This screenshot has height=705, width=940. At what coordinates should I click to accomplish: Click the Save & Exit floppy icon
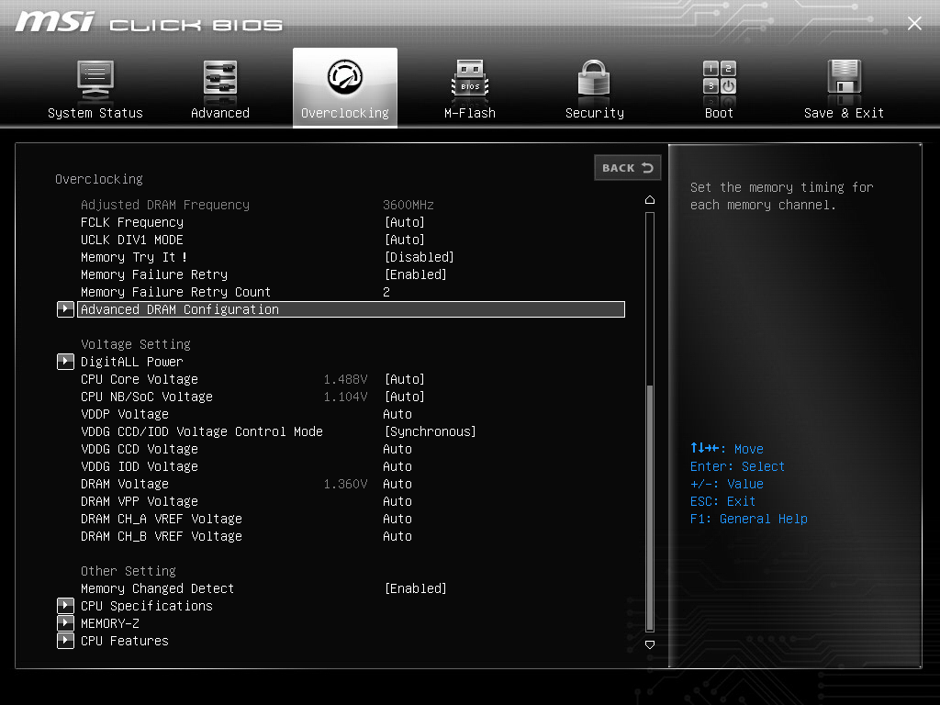845,77
